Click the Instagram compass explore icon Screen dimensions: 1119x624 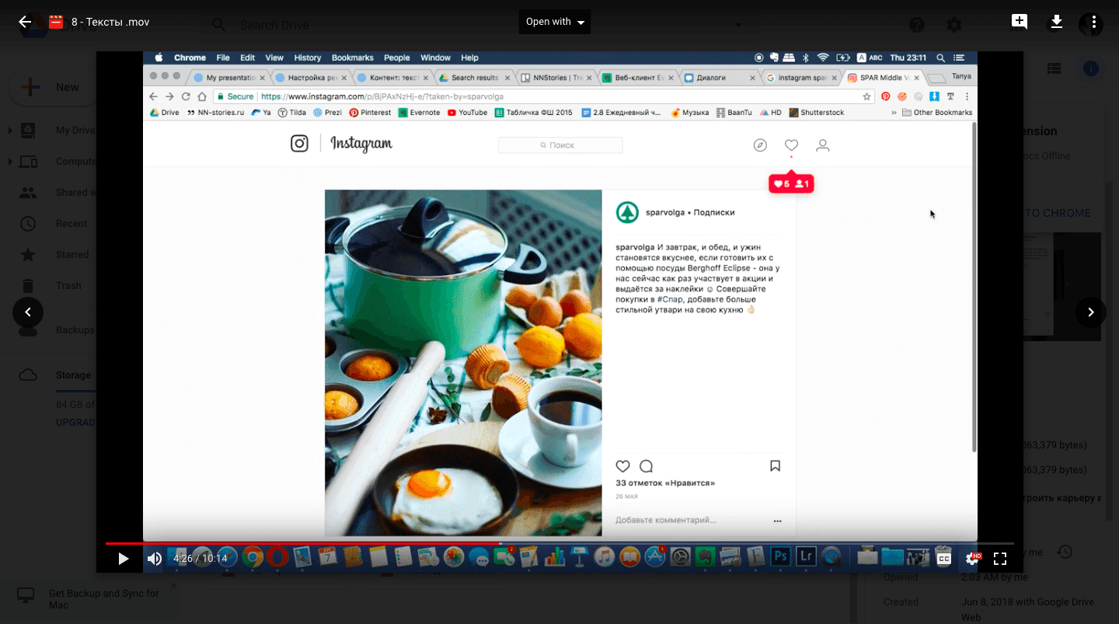(760, 145)
